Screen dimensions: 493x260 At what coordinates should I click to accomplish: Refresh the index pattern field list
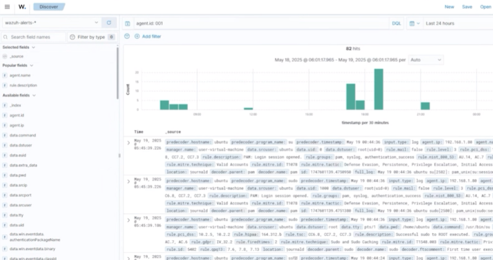pyautogui.click(x=109, y=23)
